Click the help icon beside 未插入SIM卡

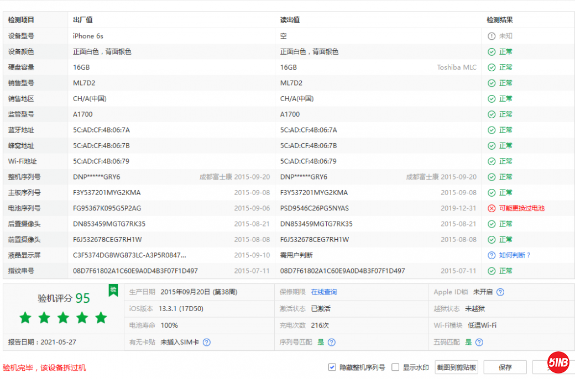coord(207,342)
